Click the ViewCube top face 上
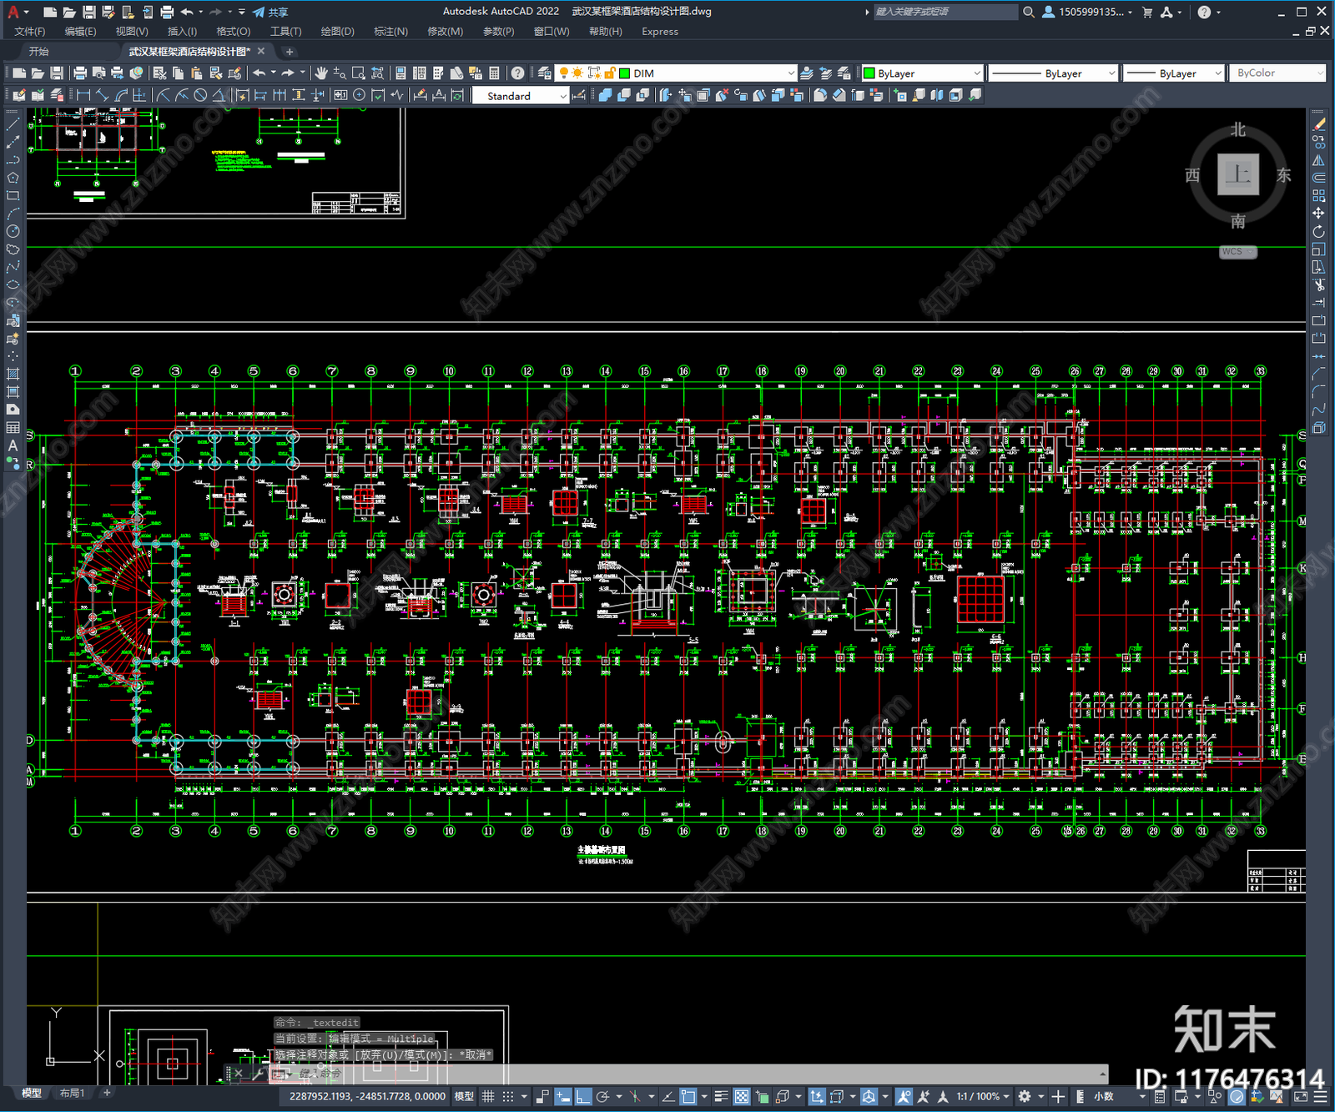Viewport: 1335px width, 1112px height. 1238,175
